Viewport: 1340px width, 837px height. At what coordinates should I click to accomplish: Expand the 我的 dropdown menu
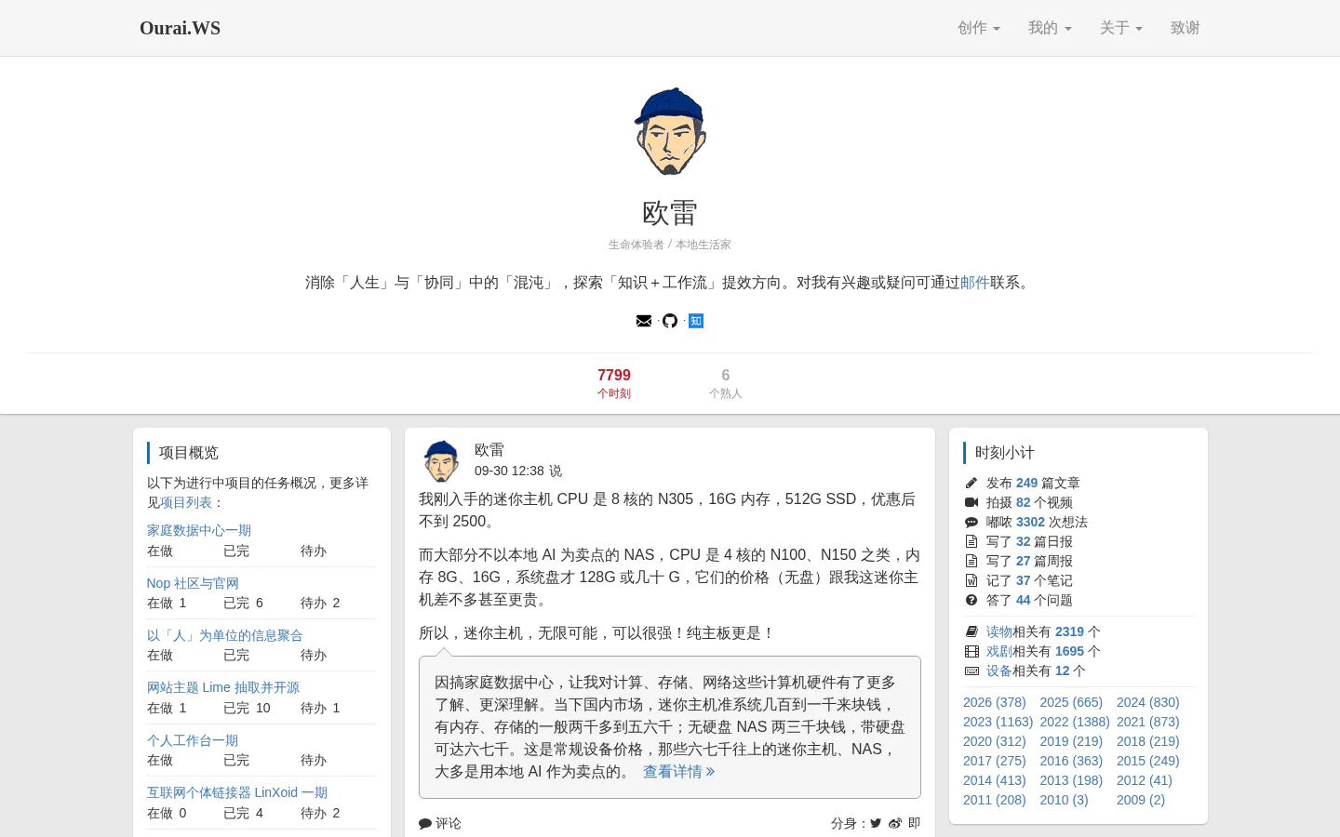click(x=1050, y=28)
